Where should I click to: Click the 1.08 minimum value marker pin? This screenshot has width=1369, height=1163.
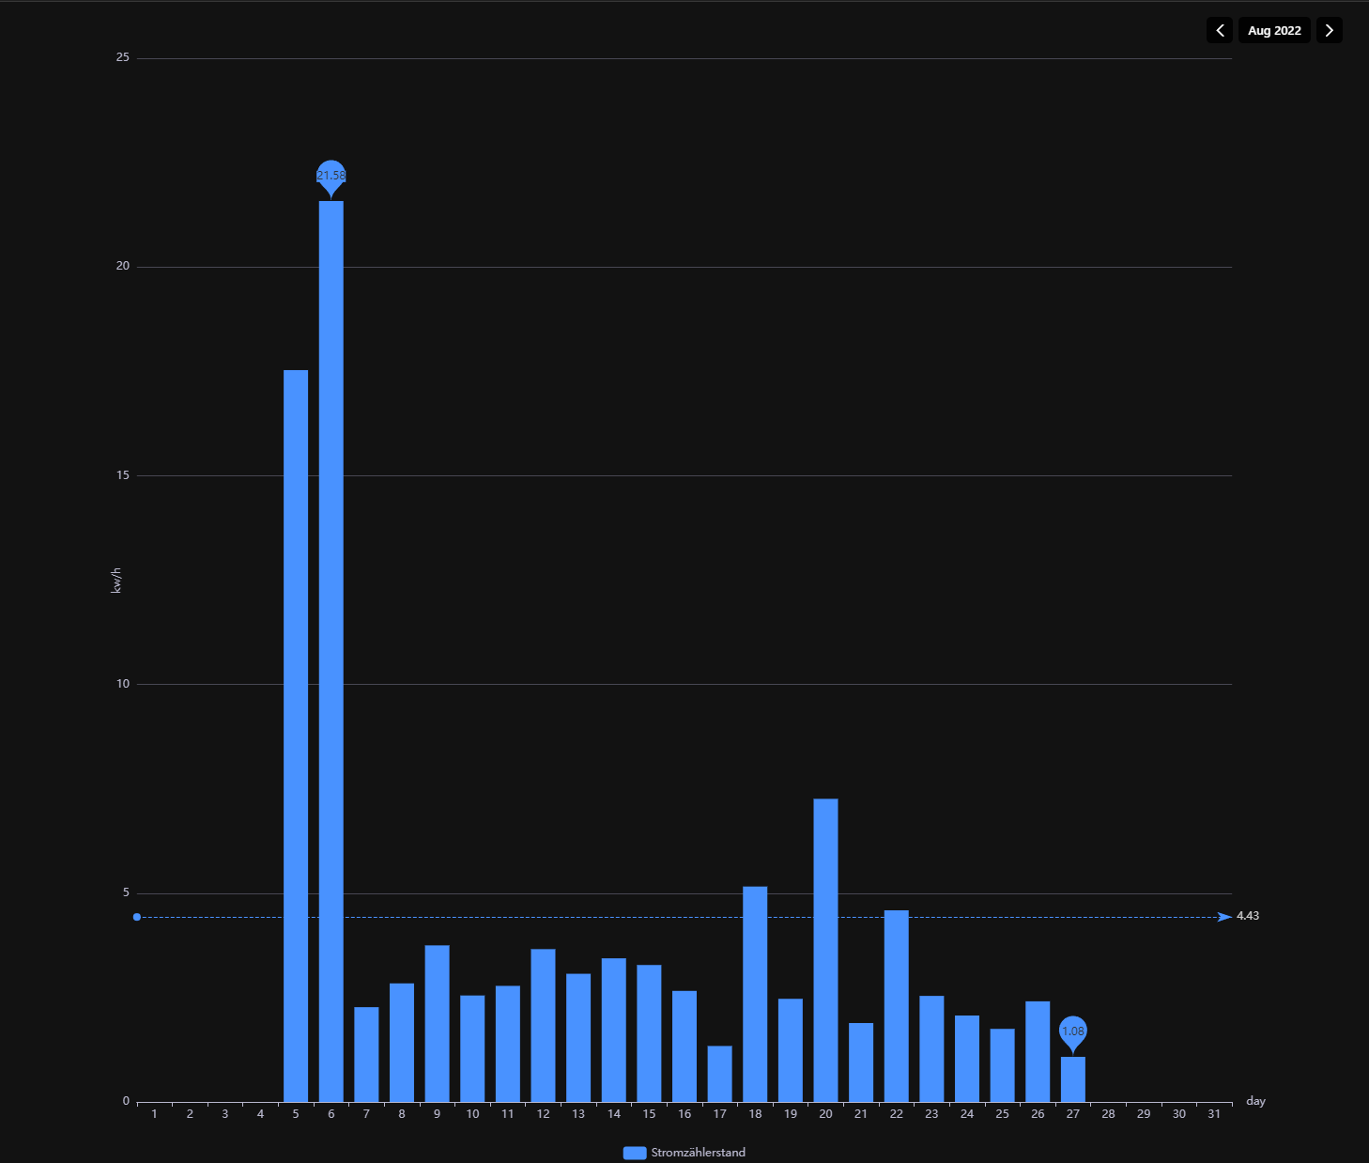(x=1072, y=1031)
